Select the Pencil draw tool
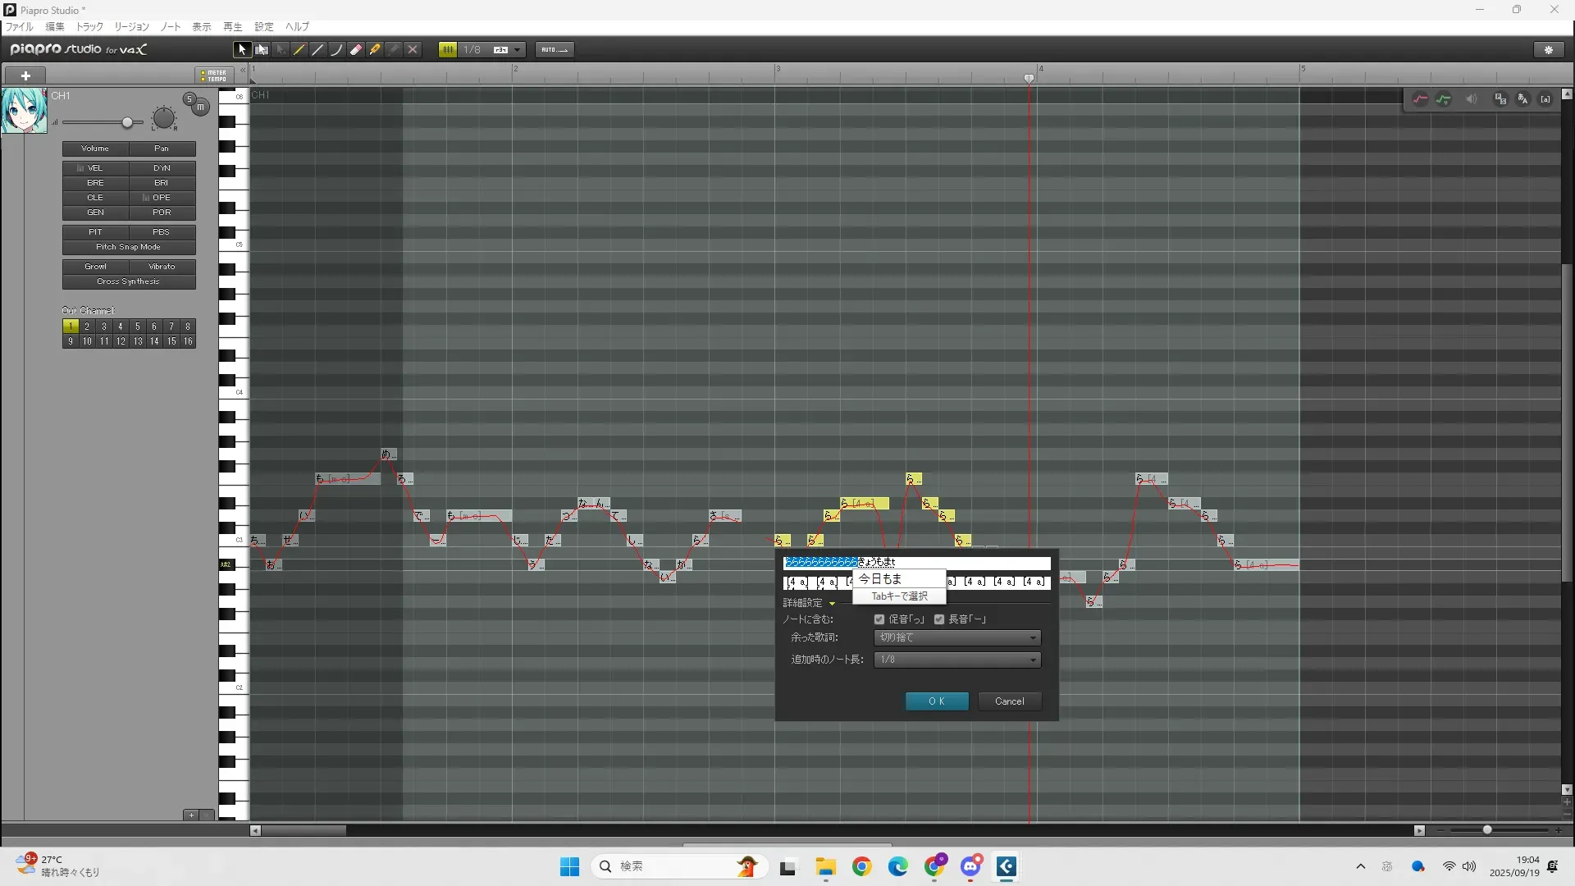The width and height of the screenshot is (1575, 886). coord(299,50)
